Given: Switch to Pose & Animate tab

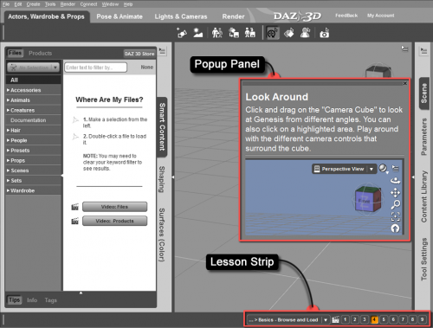Looking at the screenshot, I should click(x=120, y=16).
